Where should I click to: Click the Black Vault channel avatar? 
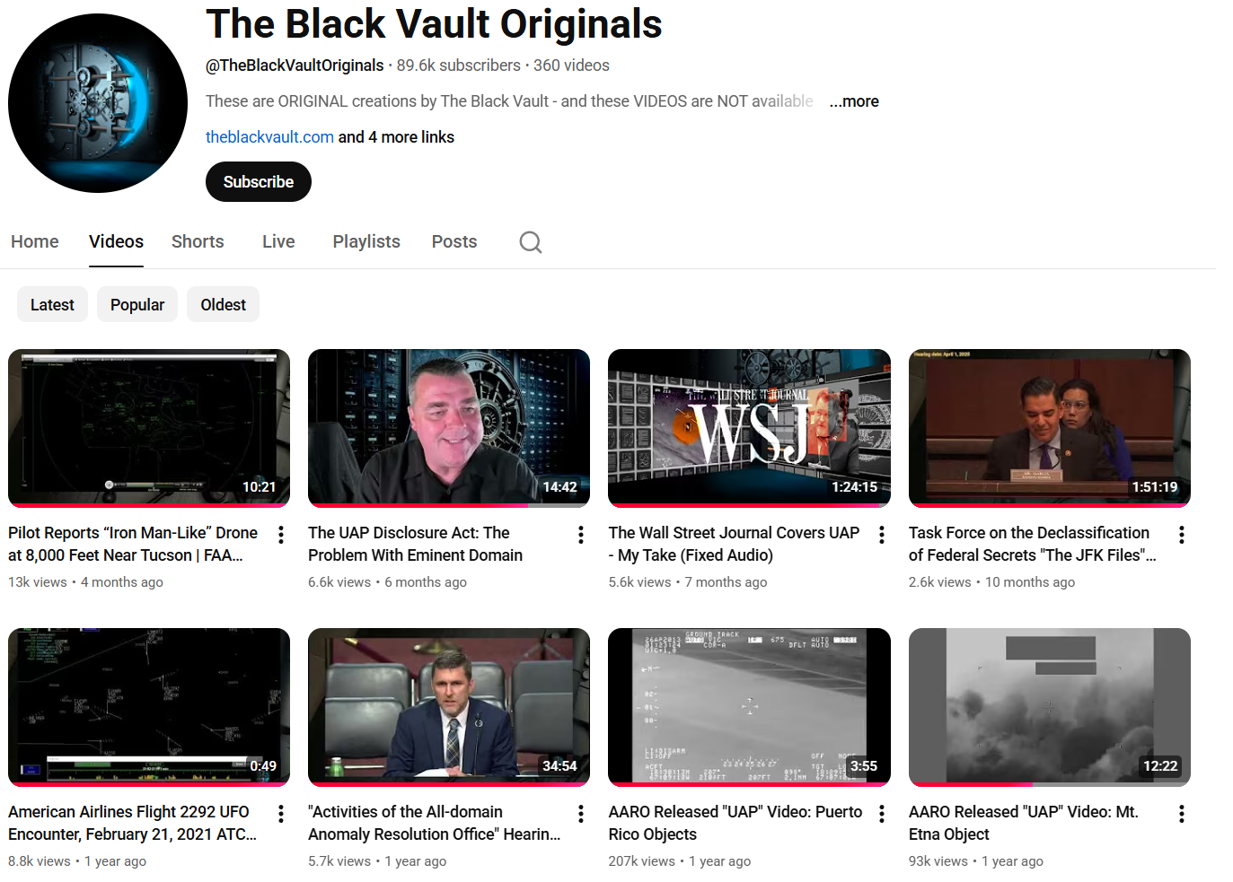point(98,103)
